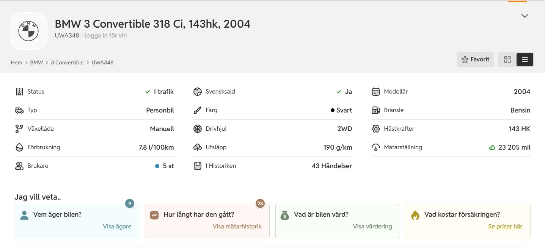Click the black Svart color dot
Viewport: 545px width, 247px height.
click(333, 110)
